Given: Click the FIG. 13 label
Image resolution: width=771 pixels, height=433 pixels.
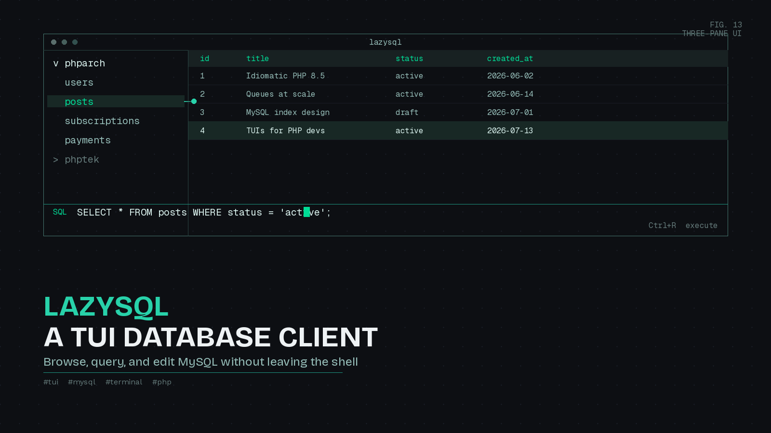Looking at the screenshot, I should 726,25.
